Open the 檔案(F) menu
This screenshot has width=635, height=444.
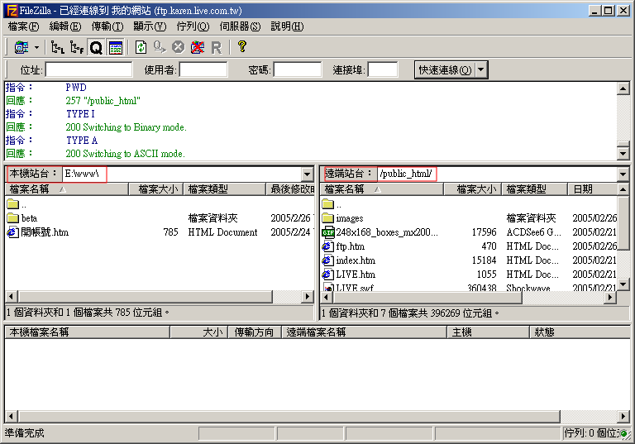point(23,26)
